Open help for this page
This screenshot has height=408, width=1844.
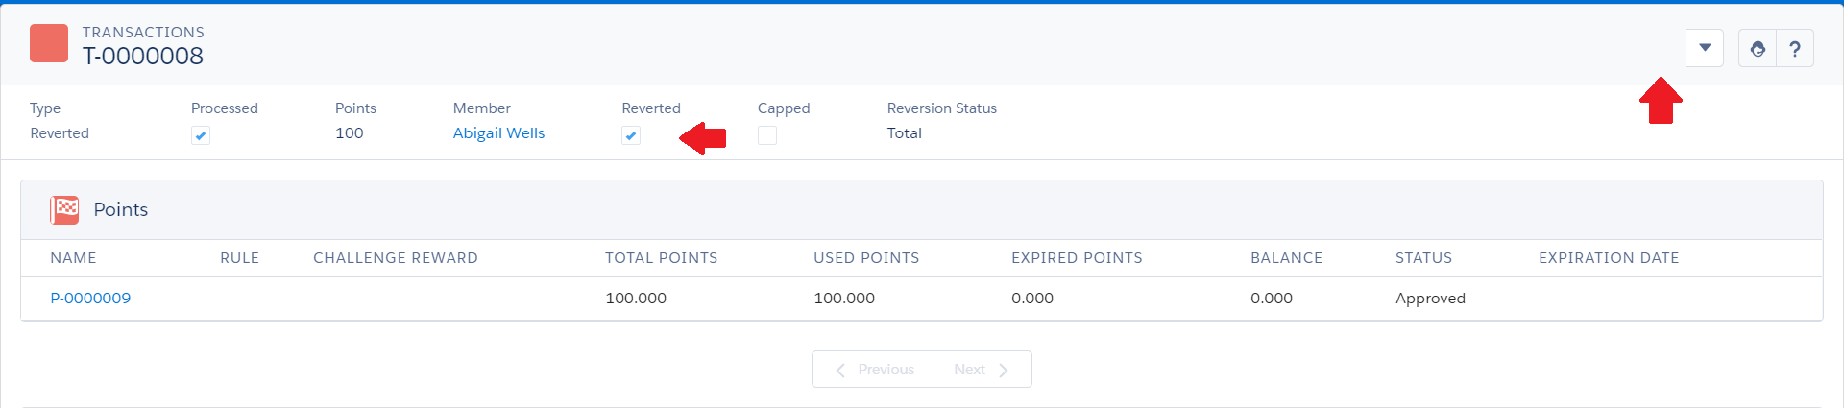[1795, 48]
